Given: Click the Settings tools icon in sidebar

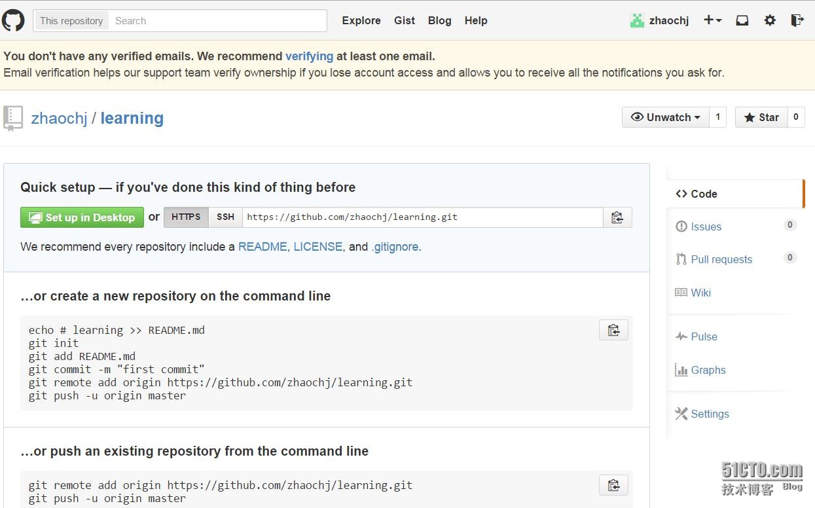Looking at the screenshot, I should (681, 414).
